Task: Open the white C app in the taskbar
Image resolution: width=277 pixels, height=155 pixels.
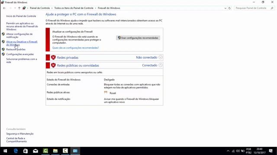Action: pyautogui.click(x=65, y=151)
